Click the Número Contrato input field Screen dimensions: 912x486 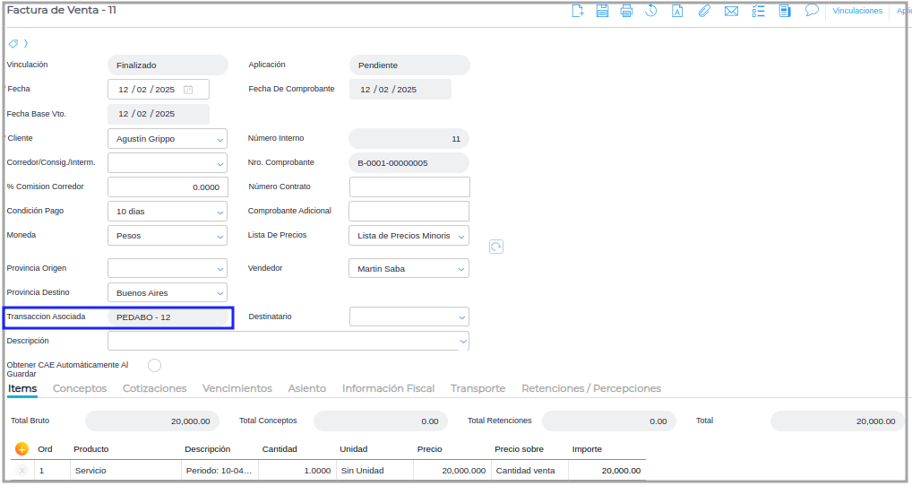409,187
